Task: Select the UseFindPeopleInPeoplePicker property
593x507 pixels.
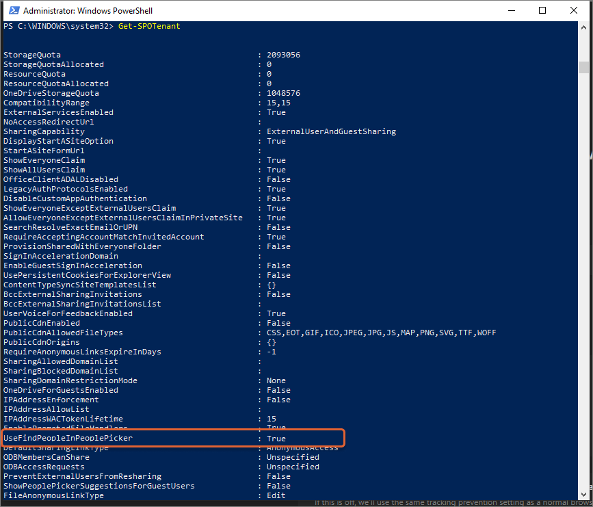Action: (x=68, y=438)
